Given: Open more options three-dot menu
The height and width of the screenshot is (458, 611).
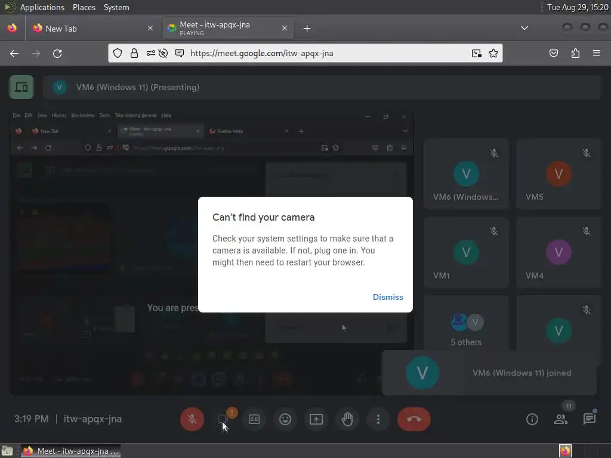Looking at the screenshot, I should pyautogui.click(x=378, y=419).
